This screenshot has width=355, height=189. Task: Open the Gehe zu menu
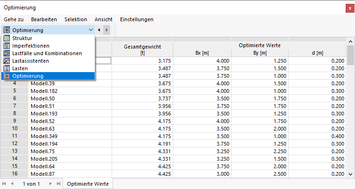coord(14,19)
